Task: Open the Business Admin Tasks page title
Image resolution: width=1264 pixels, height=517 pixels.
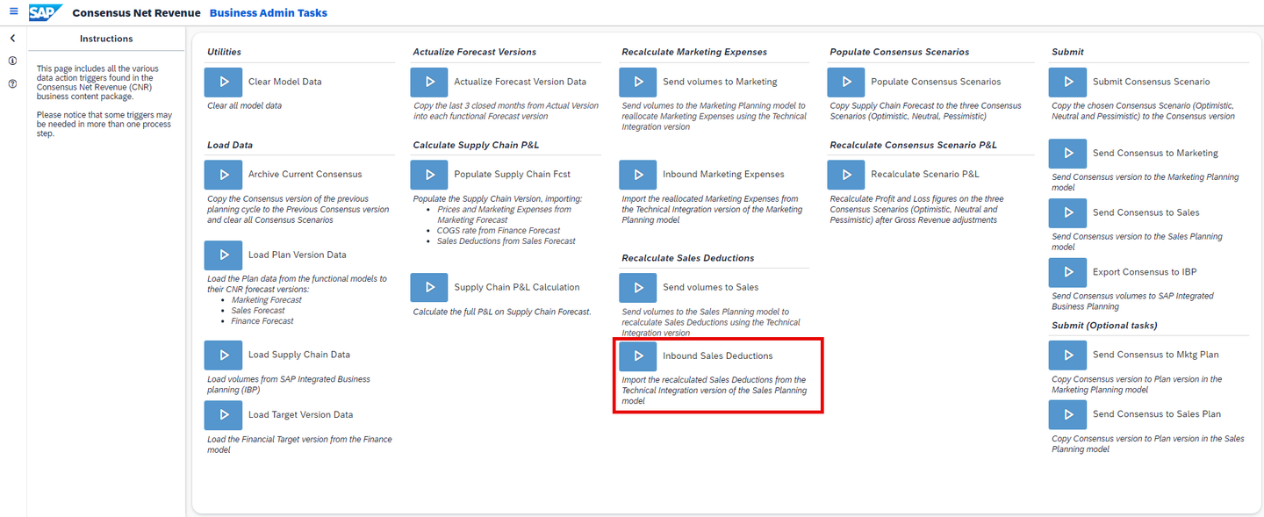Action: point(269,13)
